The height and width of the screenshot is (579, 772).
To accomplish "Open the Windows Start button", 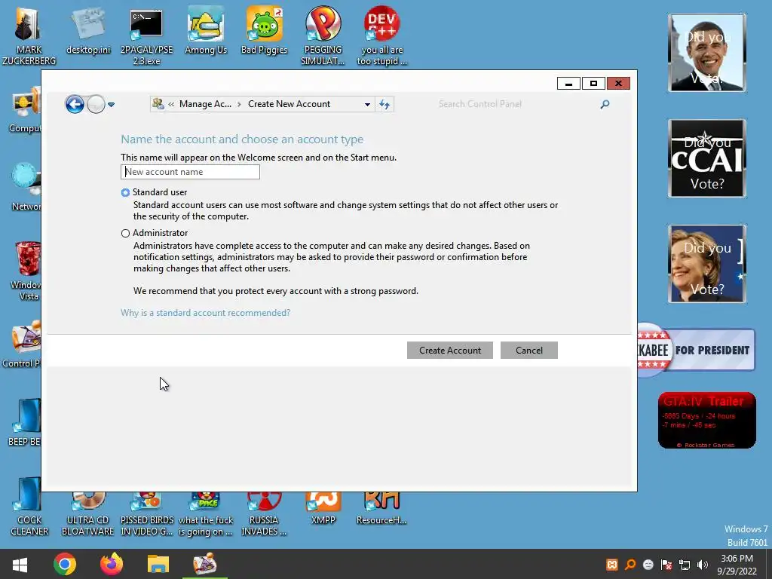I will (x=20, y=564).
